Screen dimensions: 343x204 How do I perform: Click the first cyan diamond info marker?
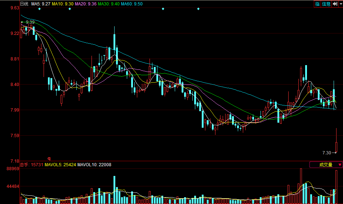(39, 9)
